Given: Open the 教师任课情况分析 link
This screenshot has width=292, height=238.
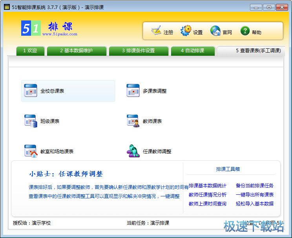Looking at the screenshot, I should [x=208, y=194].
